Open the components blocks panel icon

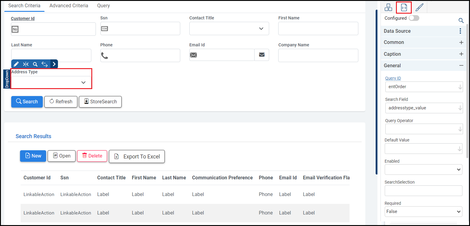(x=388, y=8)
